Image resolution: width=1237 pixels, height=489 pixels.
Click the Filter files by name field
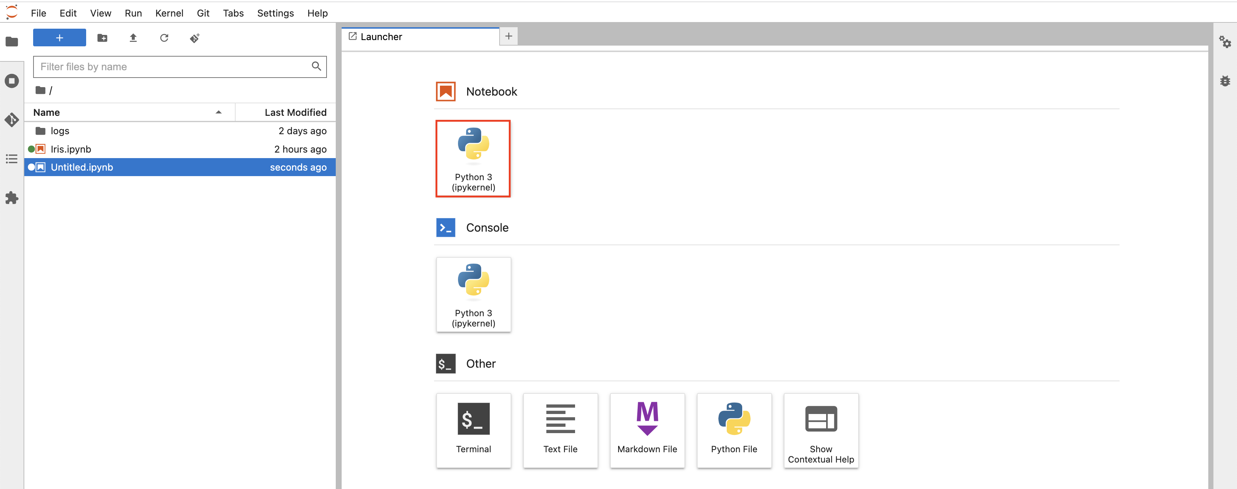tap(173, 67)
